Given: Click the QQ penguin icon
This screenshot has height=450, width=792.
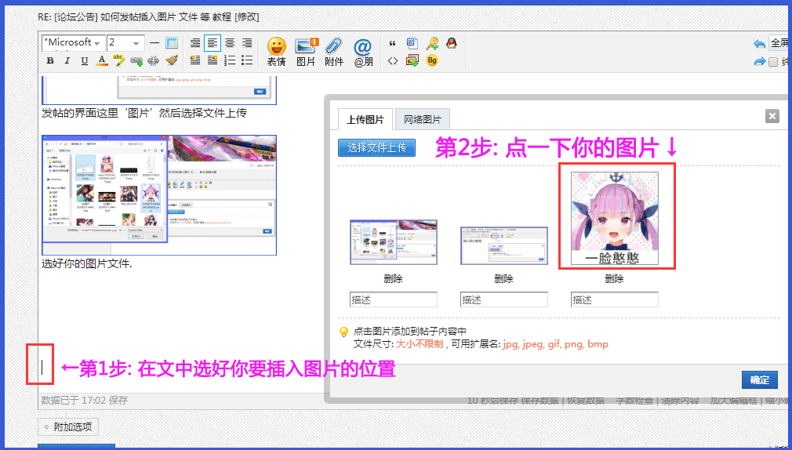Looking at the screenshot, I should click(451, 43).
